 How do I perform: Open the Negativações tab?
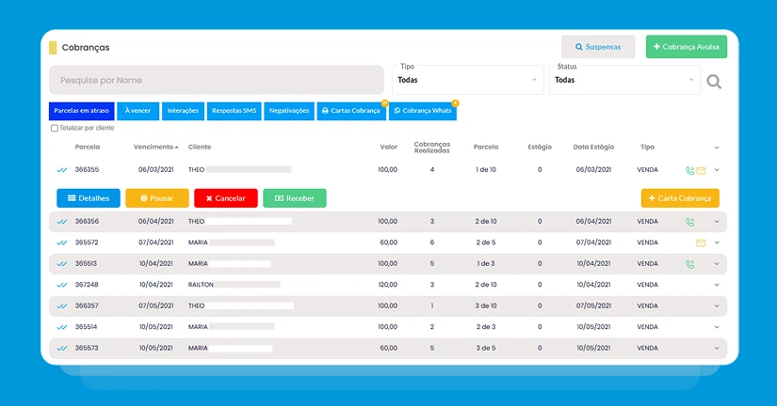pos(289,111)
